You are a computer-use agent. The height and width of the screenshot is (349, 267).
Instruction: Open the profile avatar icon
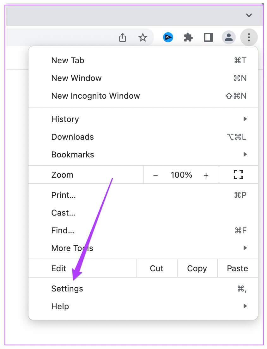(x=228, y=38)
